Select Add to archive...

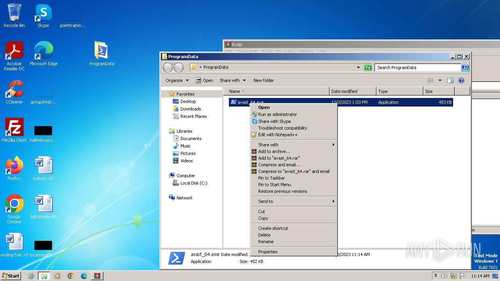[x=294, y=151]
